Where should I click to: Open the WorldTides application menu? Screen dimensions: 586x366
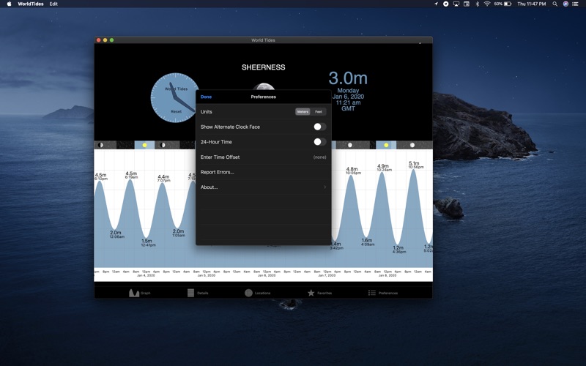tap(31, 4)
